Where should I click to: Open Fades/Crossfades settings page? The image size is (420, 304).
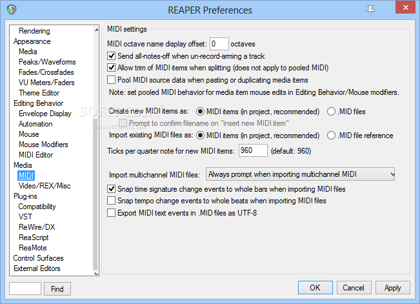(x=46, y=72)
